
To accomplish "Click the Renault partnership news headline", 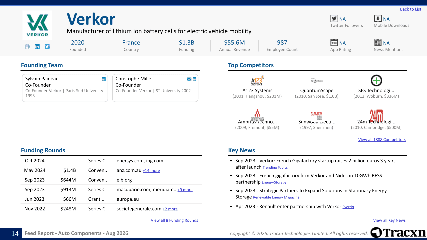I will [x=288, y=207].
